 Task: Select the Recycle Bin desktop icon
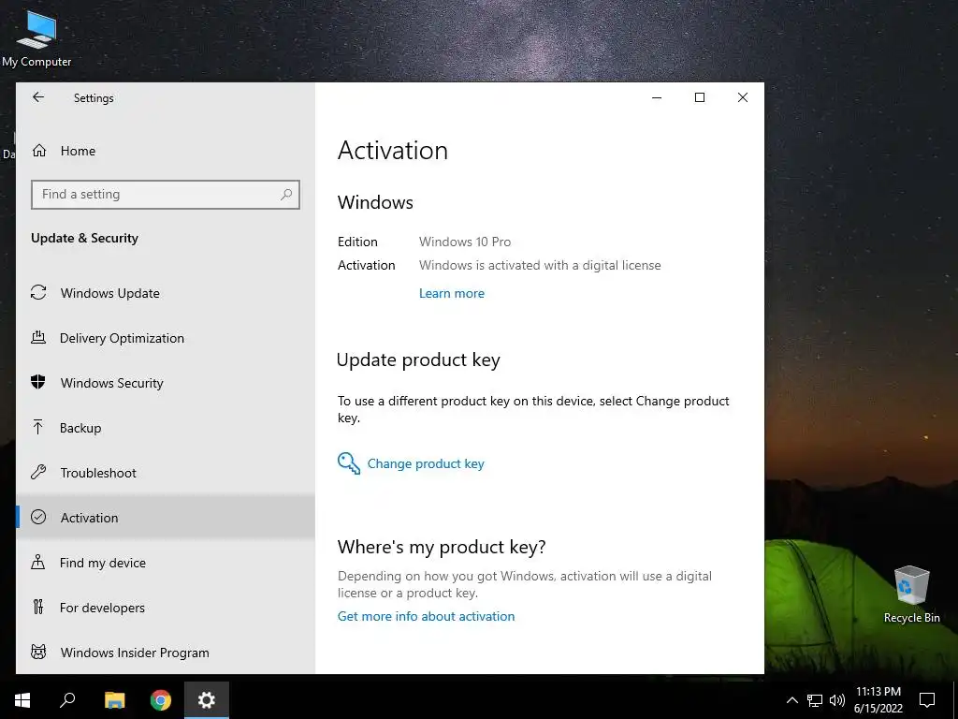tap(911, 594)
